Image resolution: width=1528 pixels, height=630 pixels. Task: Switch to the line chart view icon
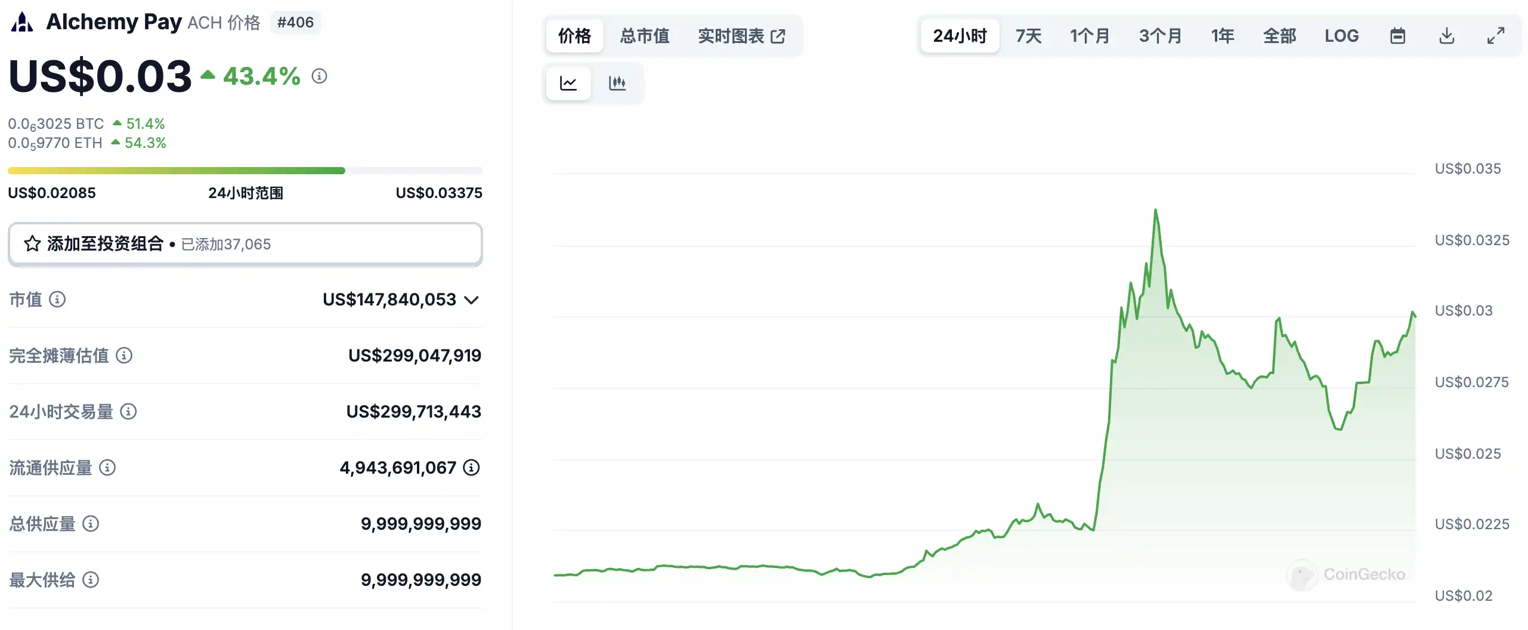pos(568,83)
